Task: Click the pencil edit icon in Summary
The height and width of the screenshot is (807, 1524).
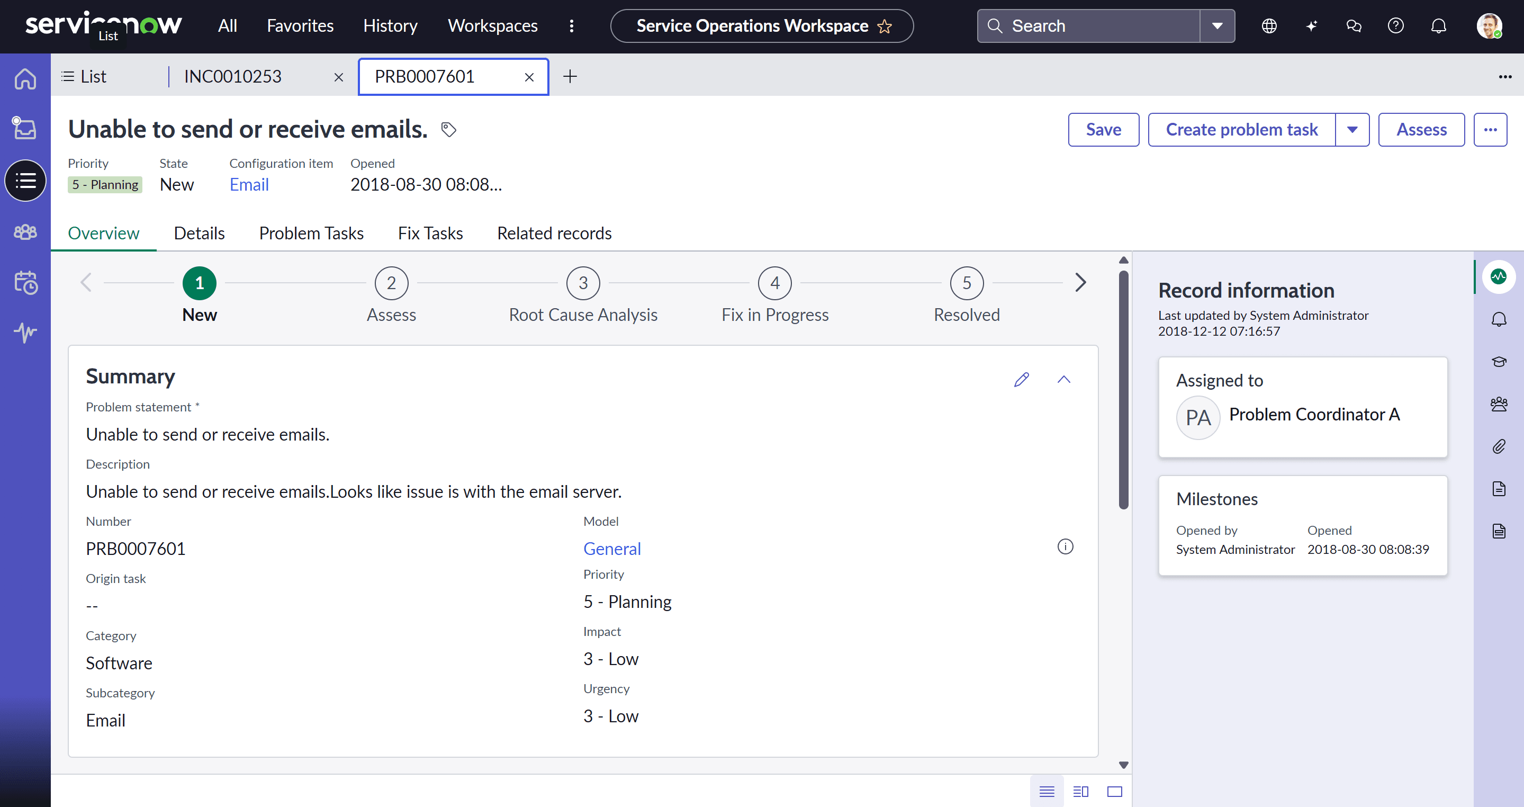Action: (x=1021, y=379)
